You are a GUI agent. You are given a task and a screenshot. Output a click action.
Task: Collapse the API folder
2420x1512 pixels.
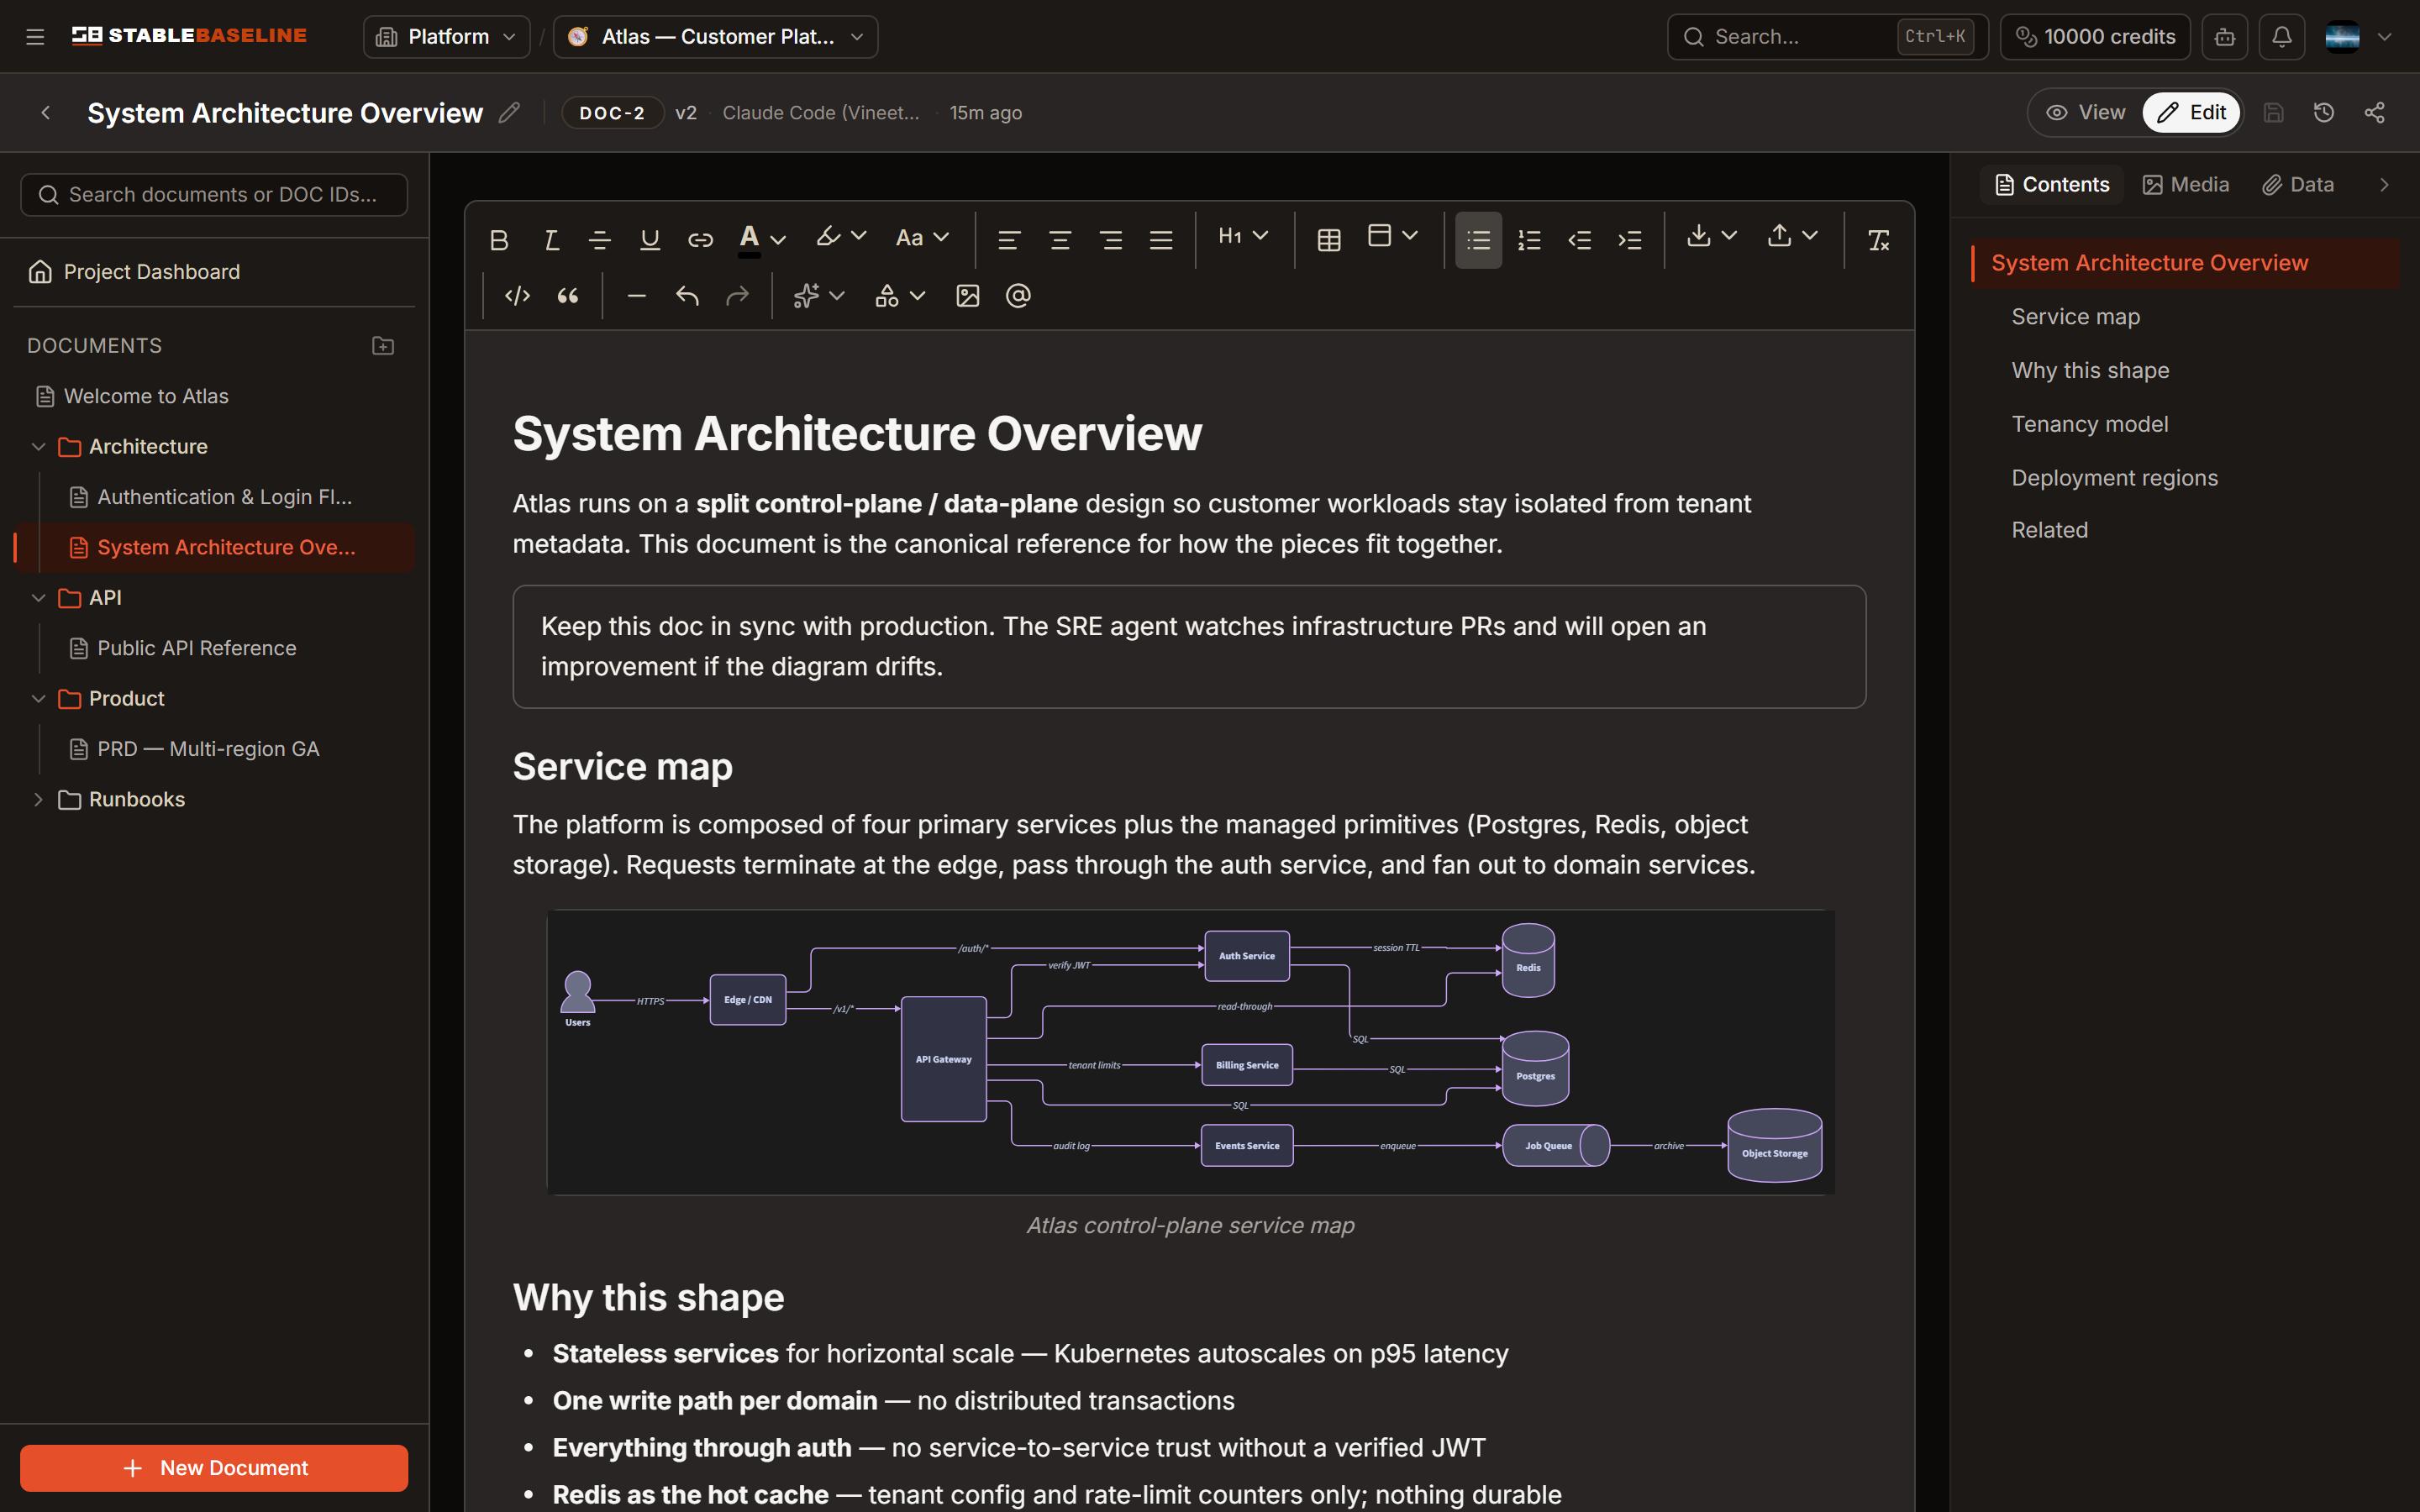click(x=39, y=598)
